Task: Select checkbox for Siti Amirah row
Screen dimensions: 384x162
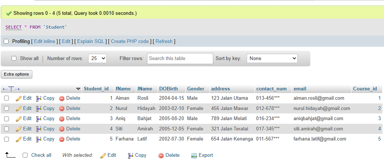Action: click(7, 129)
